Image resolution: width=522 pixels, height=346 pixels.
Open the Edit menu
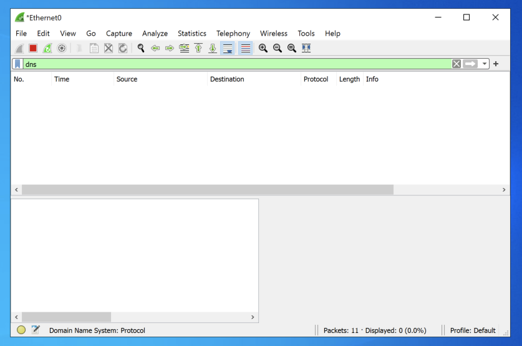click(x=43, y=33)
